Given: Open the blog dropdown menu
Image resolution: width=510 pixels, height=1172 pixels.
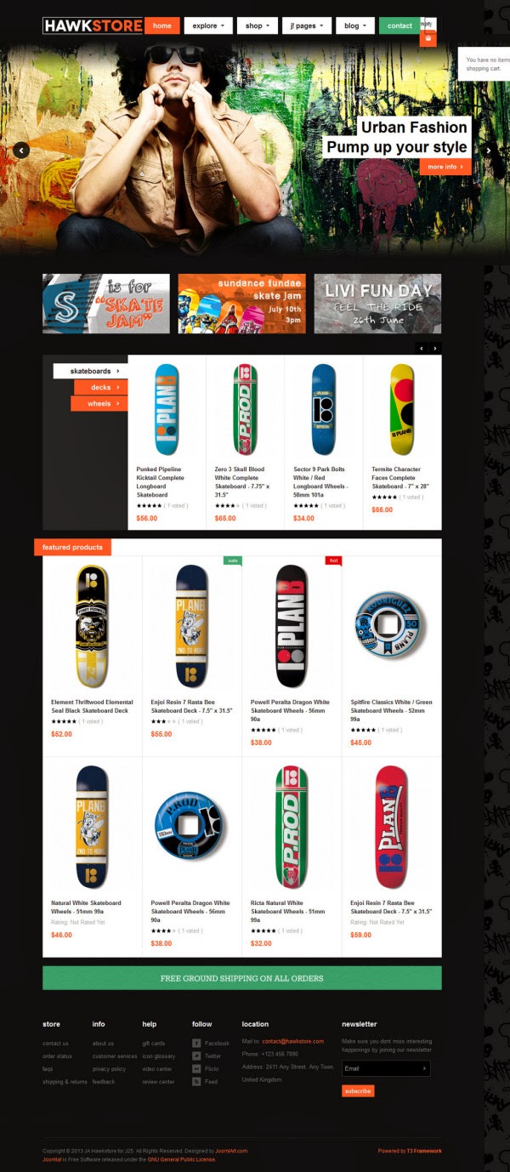Looking at the screenshot, I should pyautogui.click(x=355, y=26).
